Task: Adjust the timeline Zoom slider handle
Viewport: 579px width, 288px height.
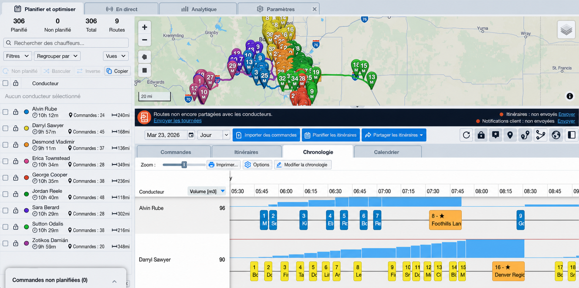Action: (184, 165)
